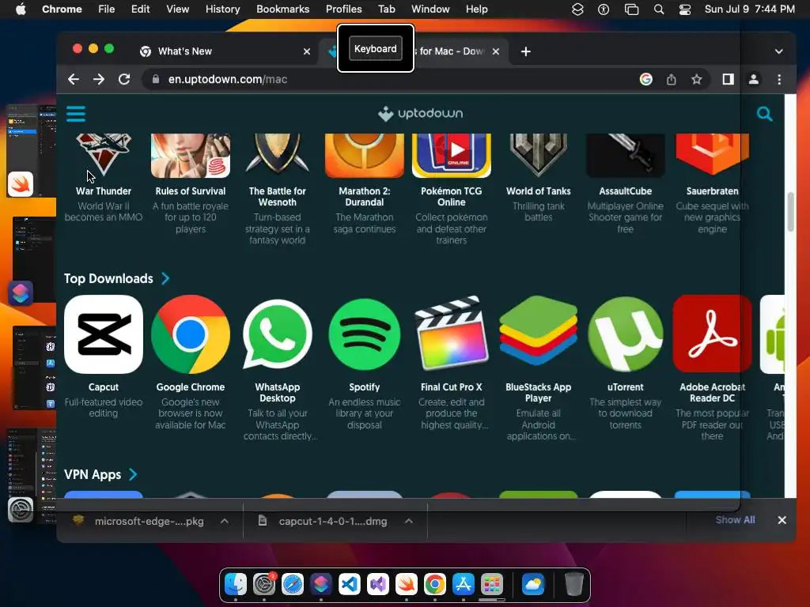This screenshot has height=607, width=810.
Task: Click the Uptodown search magnifier icon
Action: tap(765, 114)
